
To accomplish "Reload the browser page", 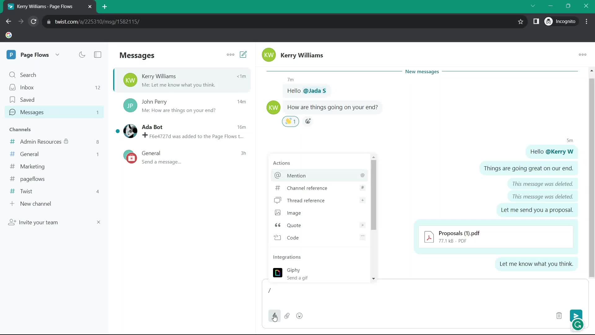I will pyautogui.click(x=33, y=21).
